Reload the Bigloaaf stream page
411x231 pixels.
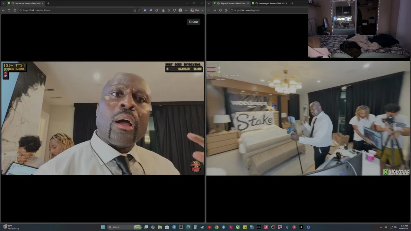click(220, 10)
